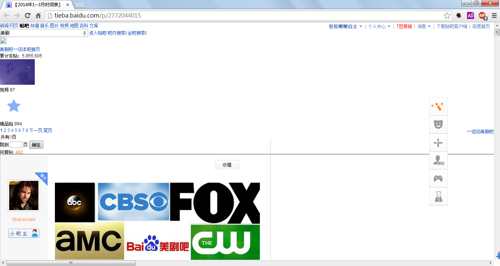Open the magic wand sidebar tool
Screen dimensions: 500x266
pyautogui.click(x=438, y=107)
